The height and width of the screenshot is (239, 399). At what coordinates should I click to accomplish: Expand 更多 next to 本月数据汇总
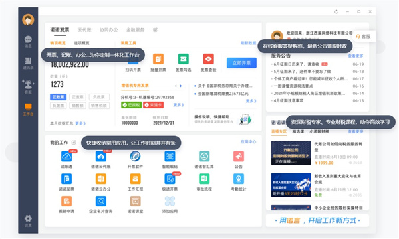tap(80, 123)
